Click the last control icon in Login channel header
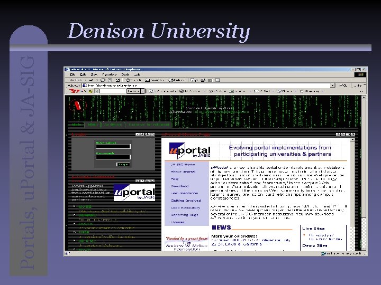 [152, 134]
